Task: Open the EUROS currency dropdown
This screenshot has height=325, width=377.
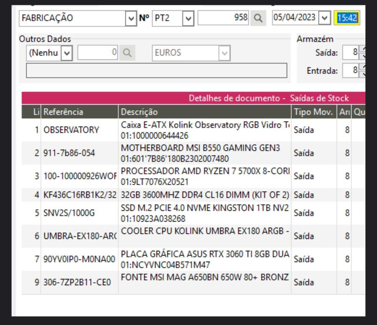Action: coord(224,53)
